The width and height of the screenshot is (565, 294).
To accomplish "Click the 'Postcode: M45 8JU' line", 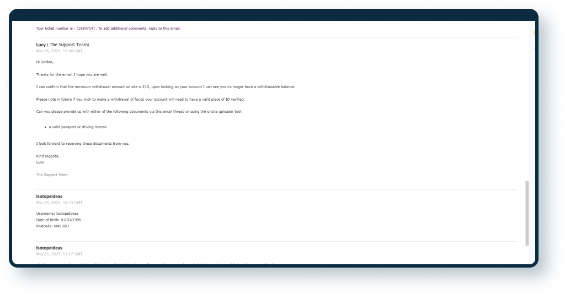I will point(52,226).
